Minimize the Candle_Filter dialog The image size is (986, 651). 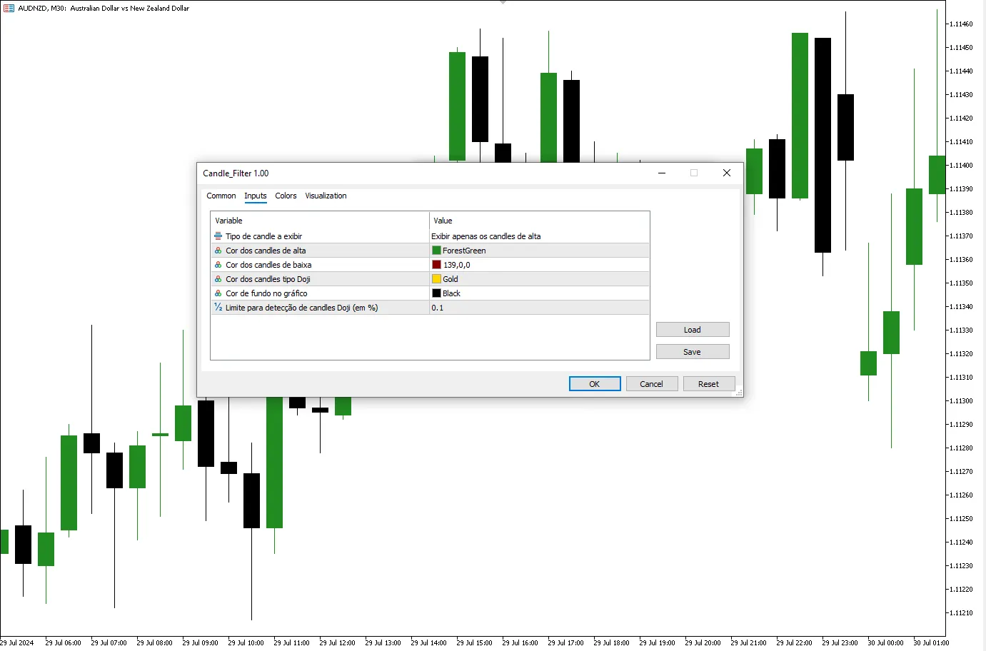(x=662, y=173)
